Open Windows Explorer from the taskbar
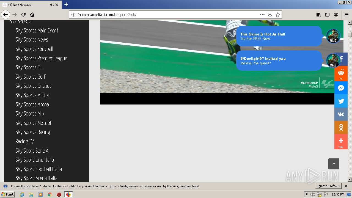This screenshot has width=352, height=198. click(x=31, y=194)
